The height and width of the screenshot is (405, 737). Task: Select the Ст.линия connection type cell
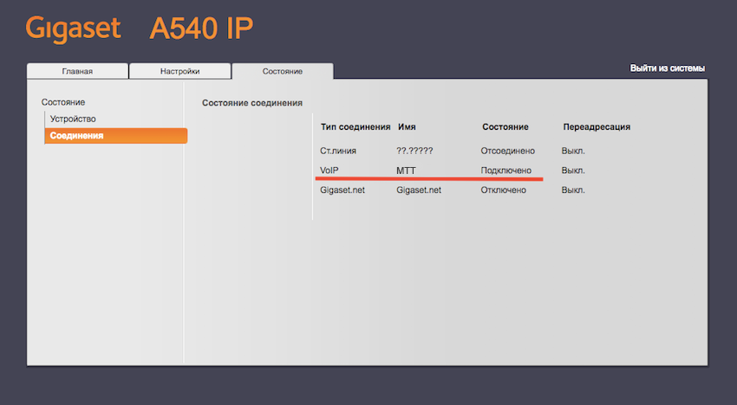tap(338, 151)
